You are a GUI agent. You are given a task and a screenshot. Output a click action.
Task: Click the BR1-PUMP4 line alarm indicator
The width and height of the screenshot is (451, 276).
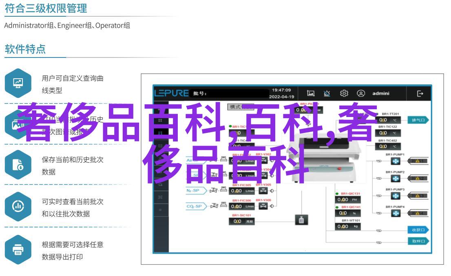pos(418,214)
